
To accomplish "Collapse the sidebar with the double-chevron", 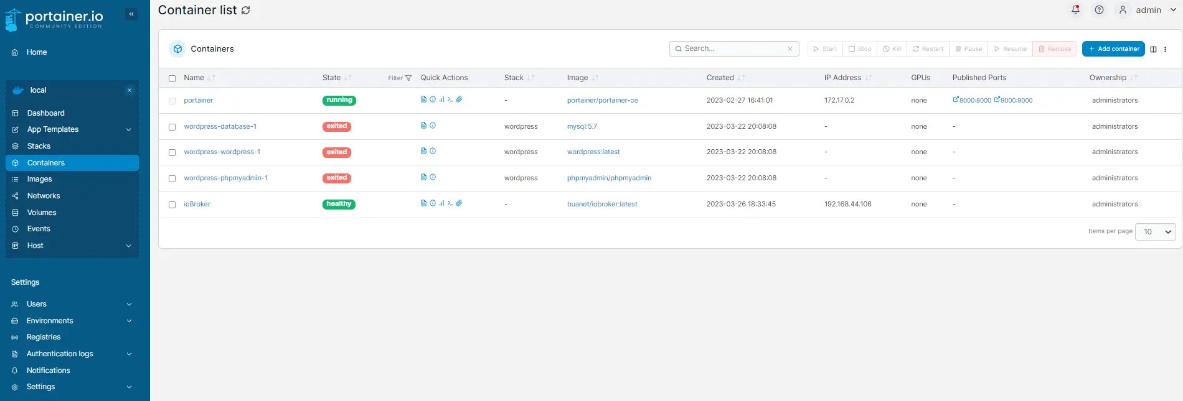I will pyautogui.click(x=131, y=14).
